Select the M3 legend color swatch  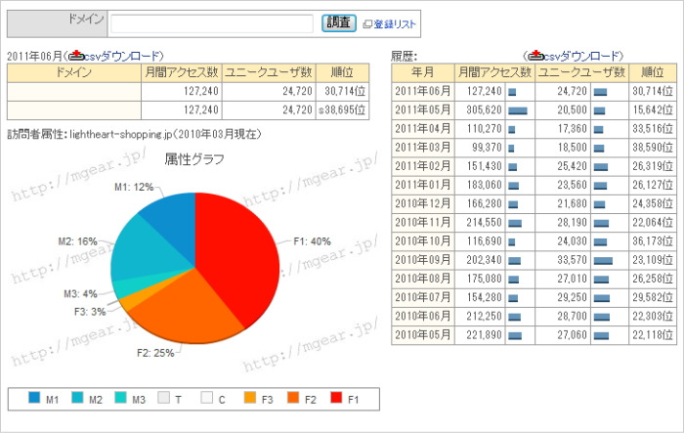[x=120, y=397]
